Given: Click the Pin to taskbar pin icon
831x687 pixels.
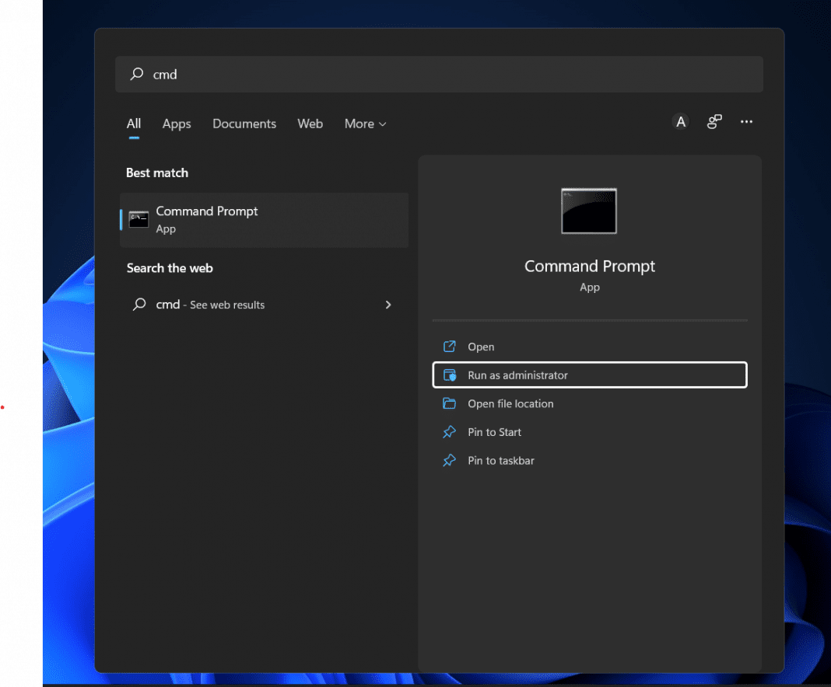Looking at the screenshot, I should [x=450, y=460].
